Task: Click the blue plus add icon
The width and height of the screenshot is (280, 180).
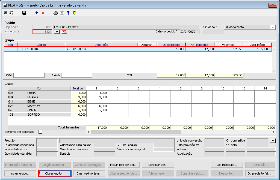Action: (37, 13)
